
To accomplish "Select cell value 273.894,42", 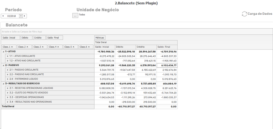I will click(146, 97).
